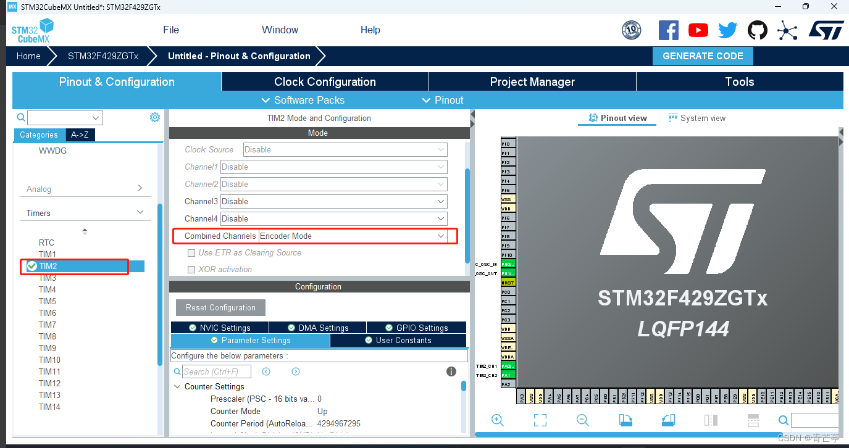
Task: Click the green PA1 pin on chip
Action: (x=508, y=375)
